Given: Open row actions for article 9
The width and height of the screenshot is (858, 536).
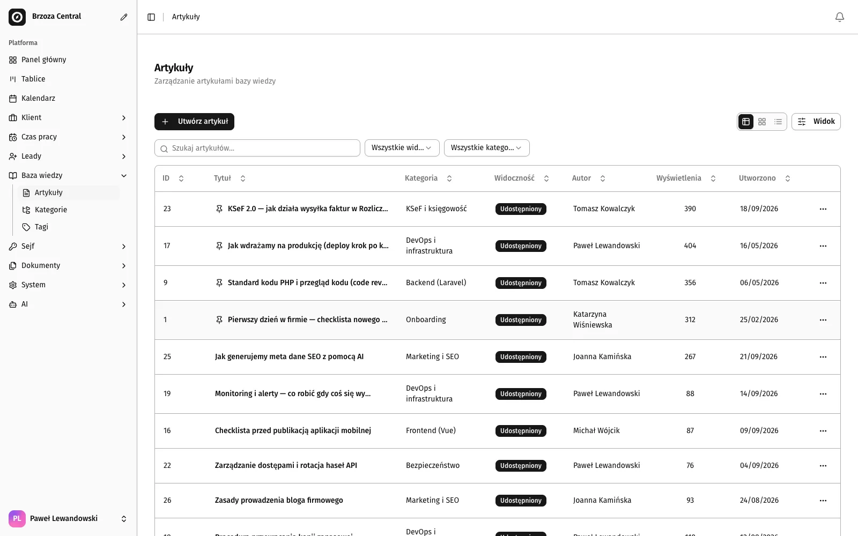Looking at the screenshot, I should (x=823, y=283).
